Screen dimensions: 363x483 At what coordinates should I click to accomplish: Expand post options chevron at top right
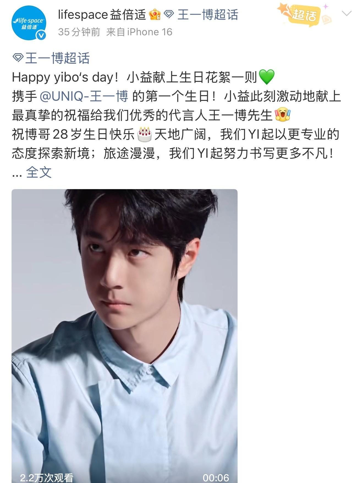point(346,13)
